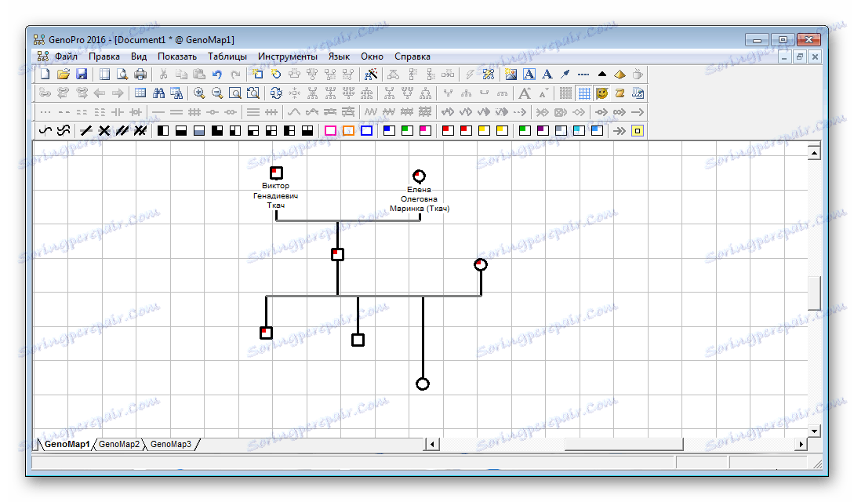Zoom in using the plus magnifier
Viewport: 854px width, 502px height.
tap(199, 93)
